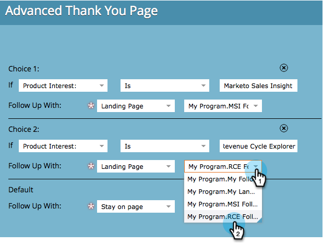Image resolution: width=323 pixels, height=245 pixels.
Task: Click the Marketo Sales Insight value field
Action: (258, 85)
